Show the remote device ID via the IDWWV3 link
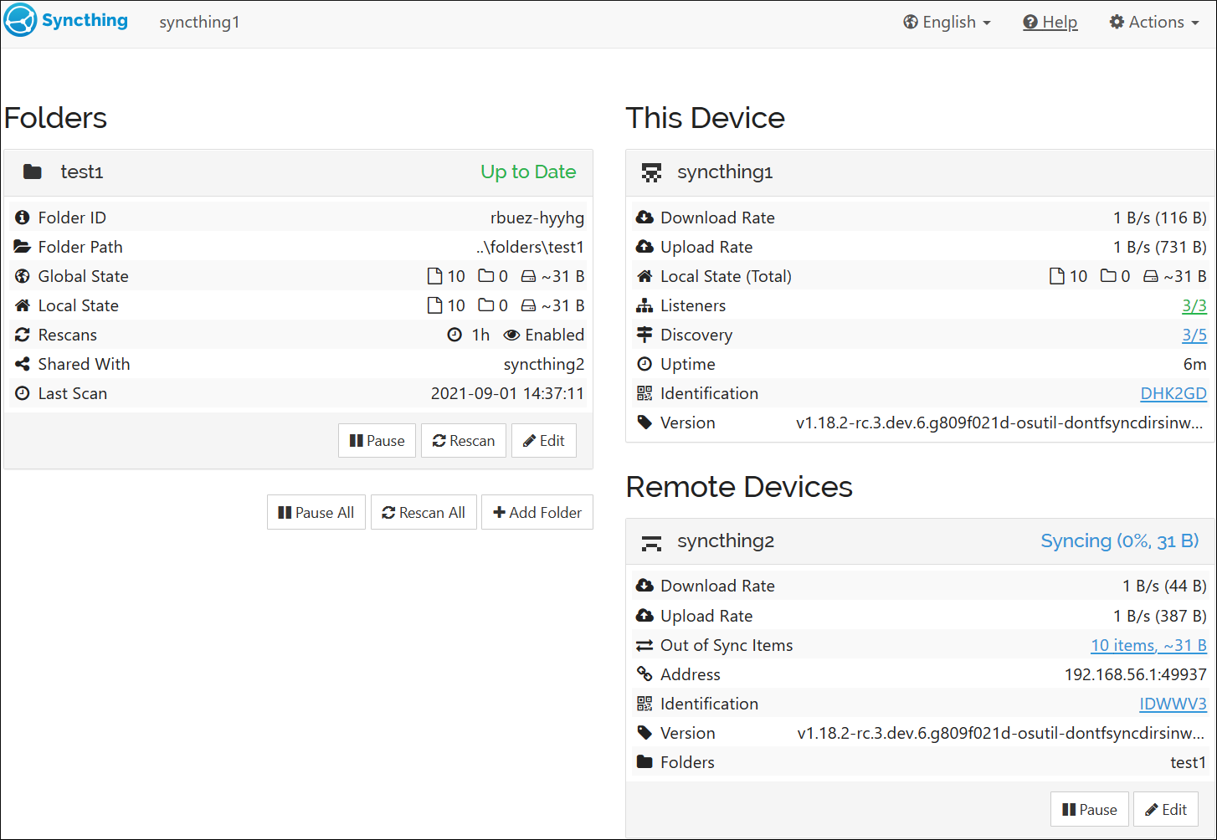The width and height of the screenshot is (1217, 840). pyautogui.click(x=1173, y=704)
